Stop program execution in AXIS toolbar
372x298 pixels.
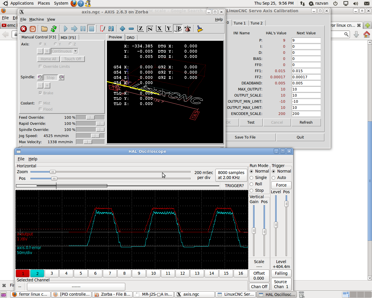pyautogui.click(x=92, y=29)
